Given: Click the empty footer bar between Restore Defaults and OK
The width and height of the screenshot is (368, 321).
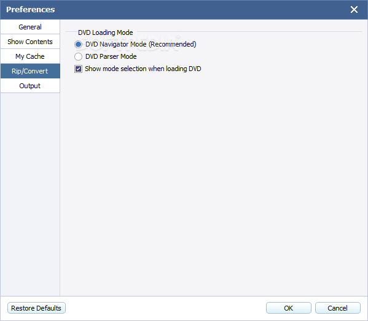Looking at the screenshot, I should [x=166, y=308].
